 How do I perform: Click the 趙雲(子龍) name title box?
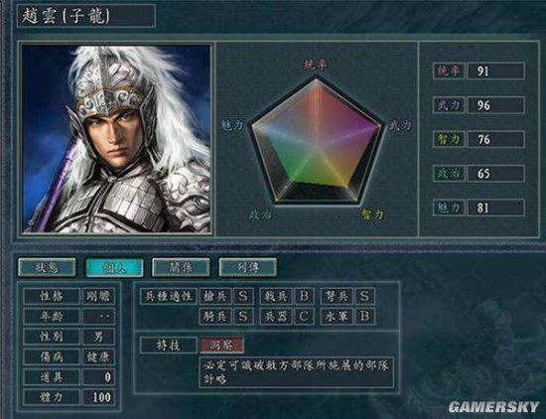[x=85, y=16]
